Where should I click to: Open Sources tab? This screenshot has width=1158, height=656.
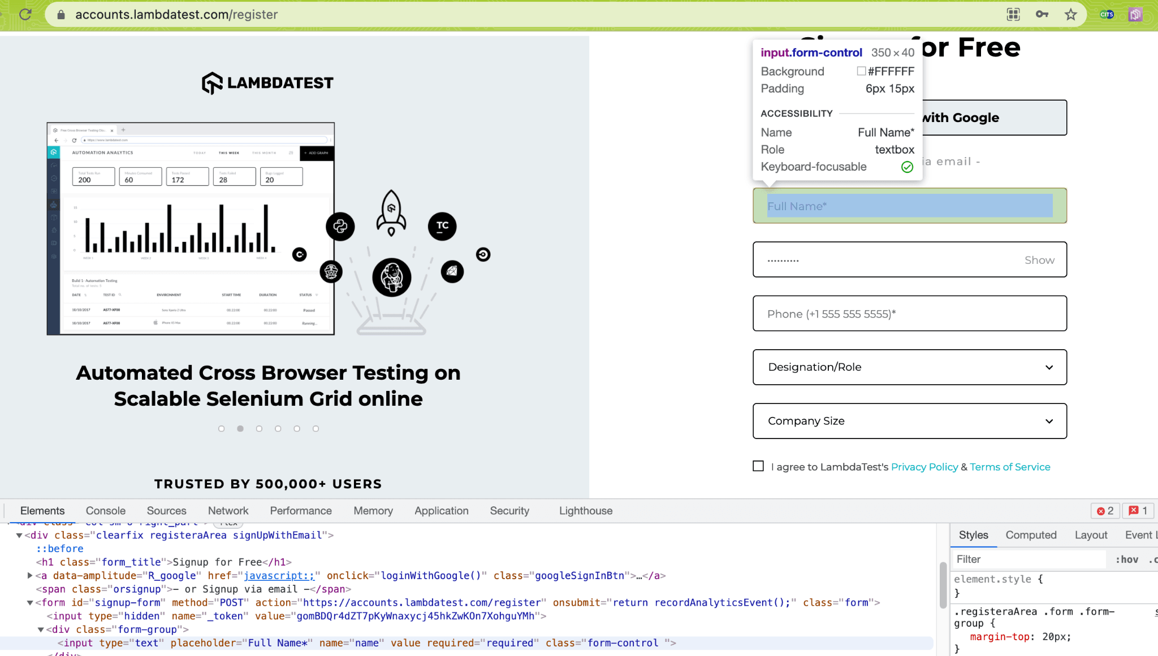click(x=166, y=511)
